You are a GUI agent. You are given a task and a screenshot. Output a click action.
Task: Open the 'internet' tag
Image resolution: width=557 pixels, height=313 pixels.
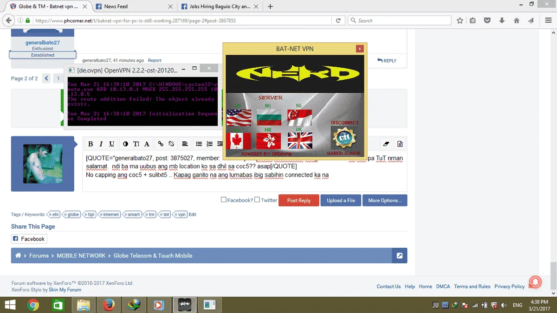(110, 215)
